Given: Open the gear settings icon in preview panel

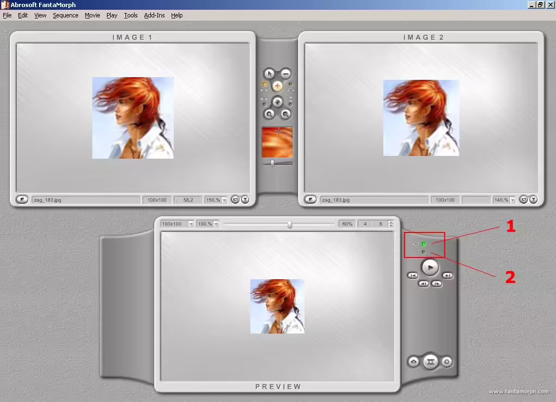Looking at the screenshot, I should point(447,362).
